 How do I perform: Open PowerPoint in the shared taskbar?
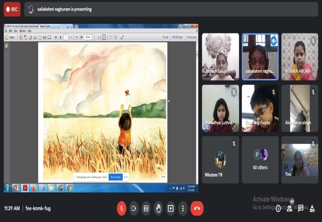pyautogui.click(x=16, y=188)
